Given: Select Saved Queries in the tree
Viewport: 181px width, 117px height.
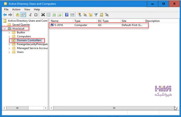Looking at the screenshot, I should pyautogui.click(x=21, y=25).
